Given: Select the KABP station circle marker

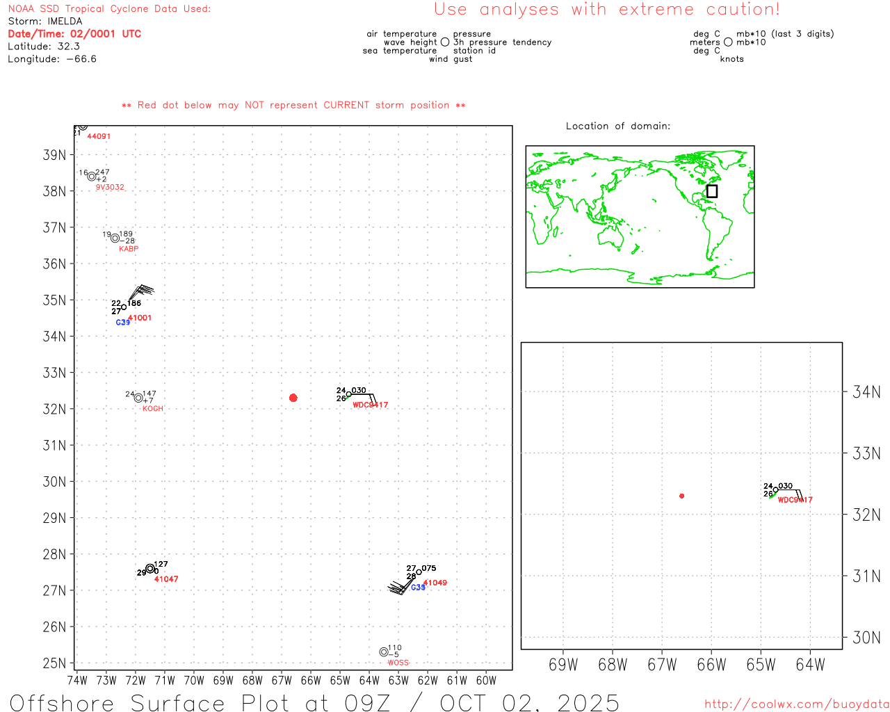Looking at the screenshot, I should (x=115, y=238).
